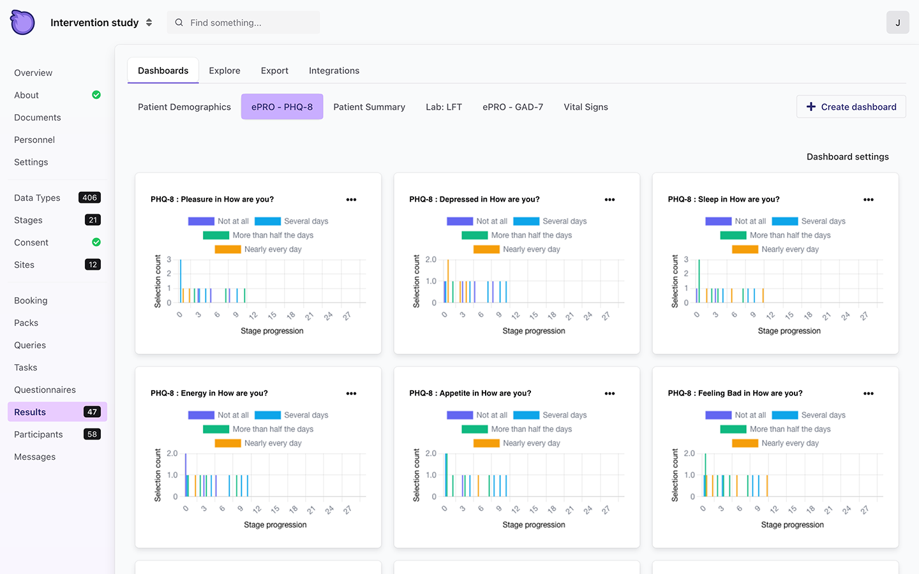Open the Intervention study project switcher
Viewport: 919px width, 574px height.
101,22
